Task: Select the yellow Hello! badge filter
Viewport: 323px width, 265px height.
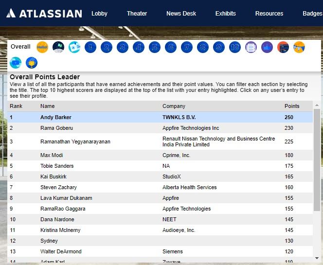Action: [x=42, y=47]
